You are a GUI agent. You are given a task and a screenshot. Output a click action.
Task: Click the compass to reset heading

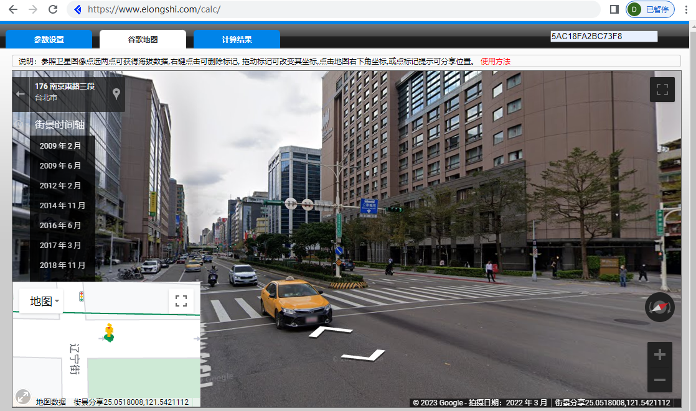coord(660,307)
